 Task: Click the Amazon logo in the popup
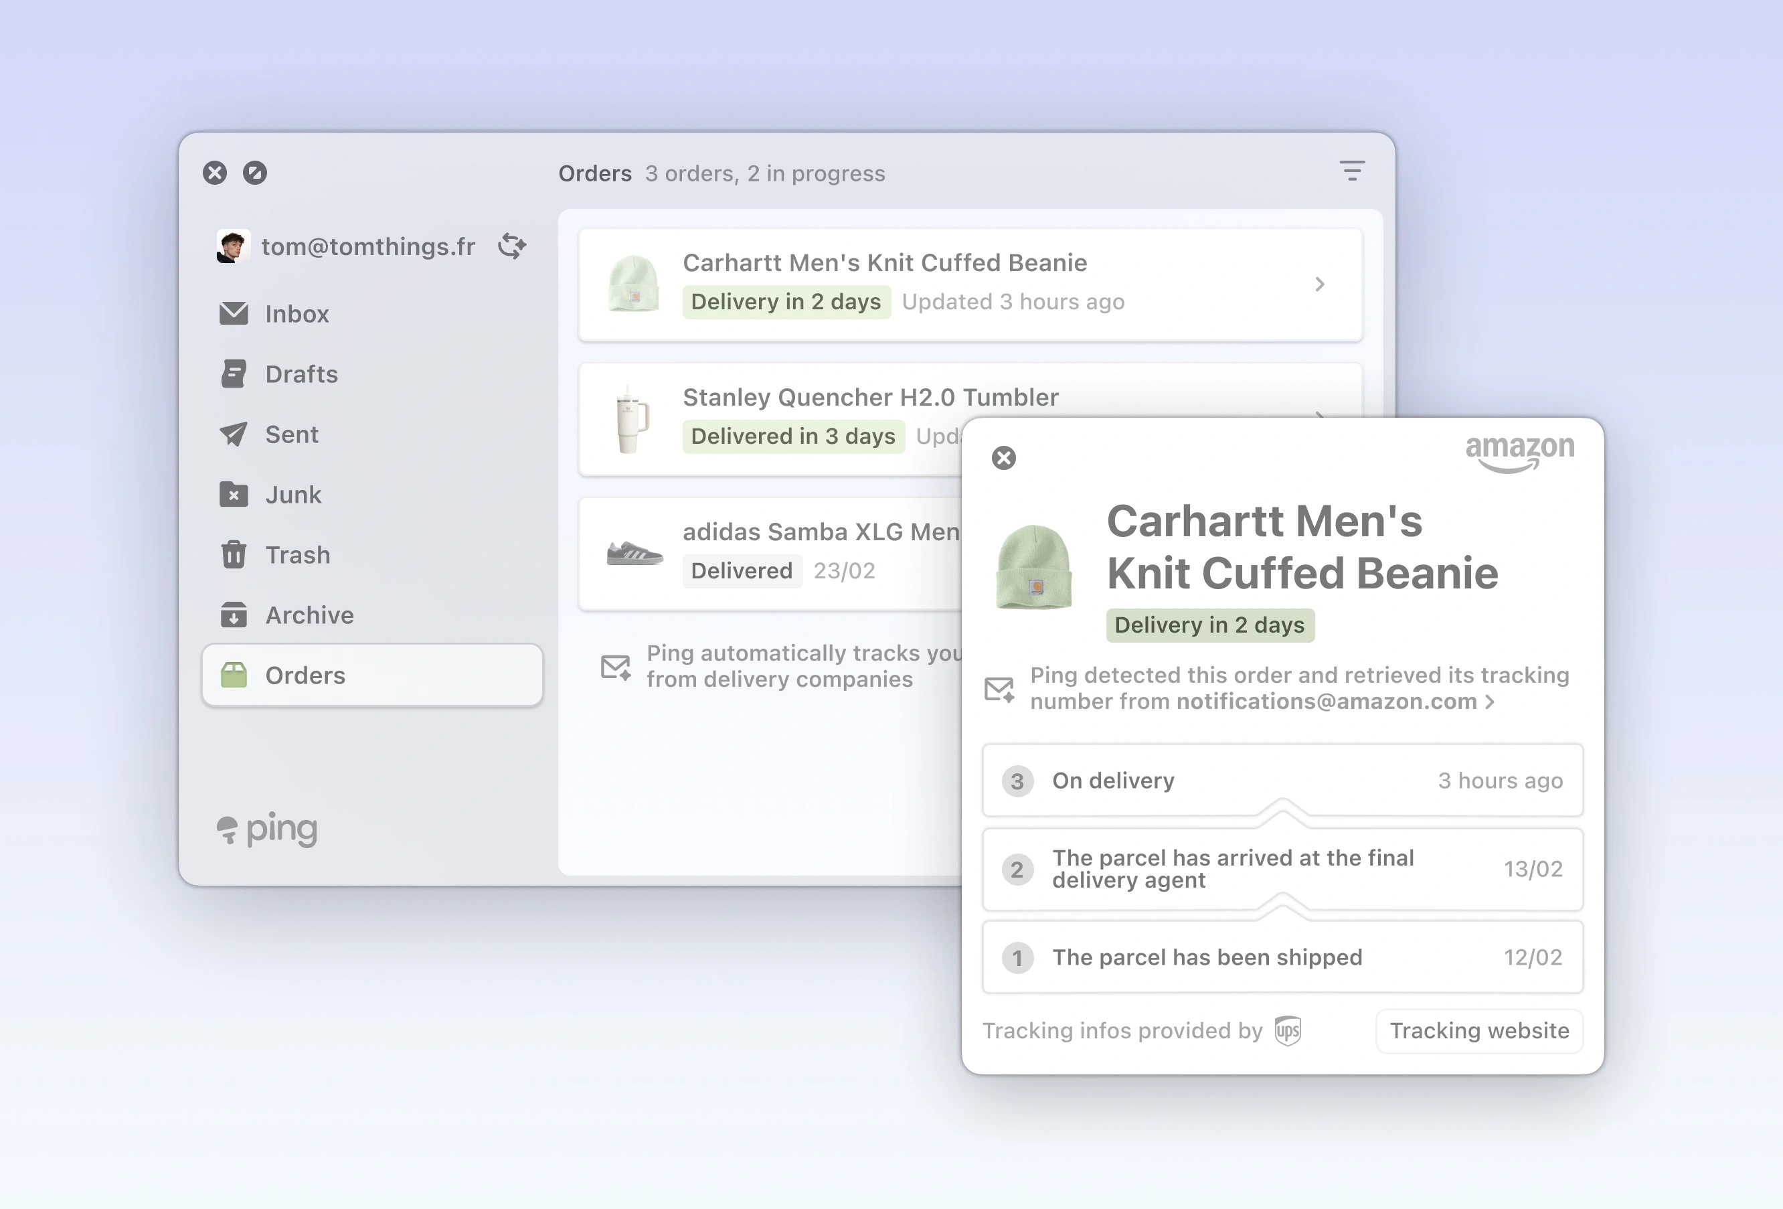pyautogui.click(x=1519, y=453)
